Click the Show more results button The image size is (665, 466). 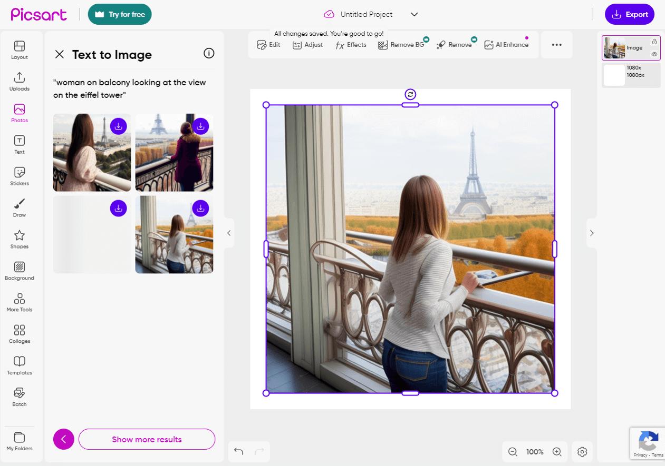point(147,439)
